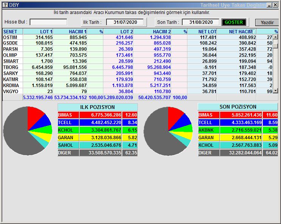This screenshot has width=281, height=224.
Task: Click the Yazdir print button
Action: tap(267, 23)
